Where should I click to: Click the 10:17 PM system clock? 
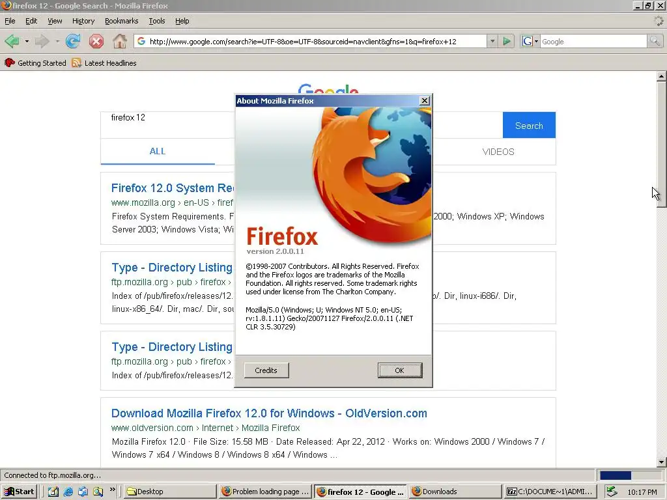tap(642, 492)
